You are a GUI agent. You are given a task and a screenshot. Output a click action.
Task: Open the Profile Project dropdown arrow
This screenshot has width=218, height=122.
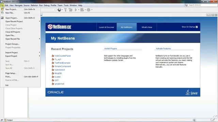click(92, 10)
